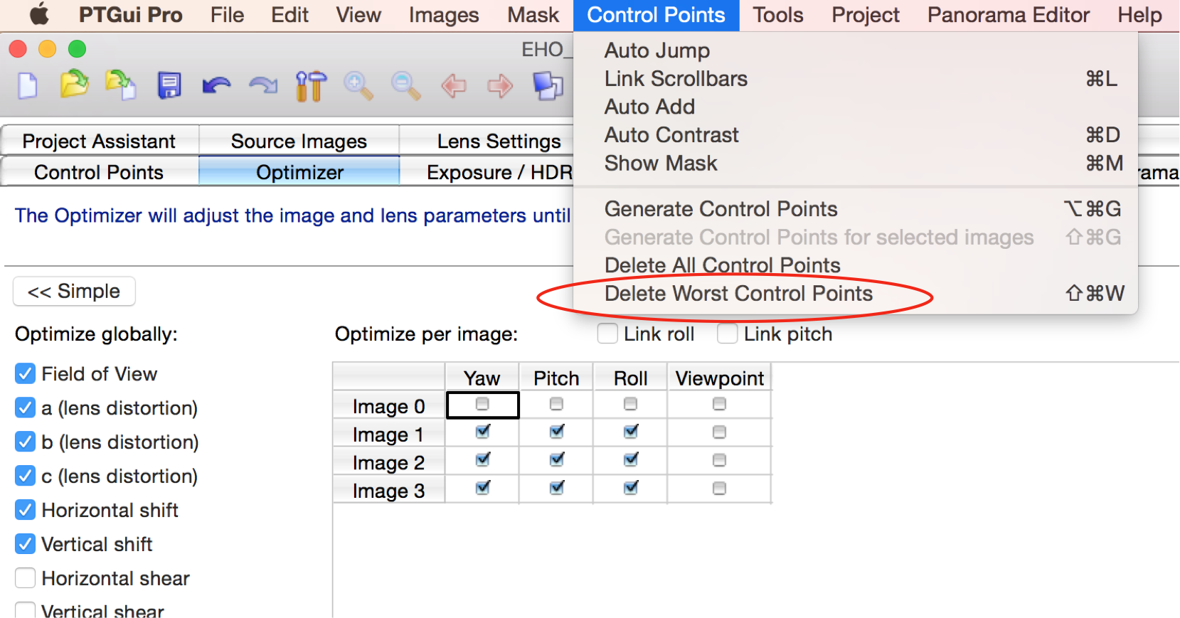Screen dimensions: 1180x618
Task: Click the Next image right arrow icon
Action: [500, 86]
